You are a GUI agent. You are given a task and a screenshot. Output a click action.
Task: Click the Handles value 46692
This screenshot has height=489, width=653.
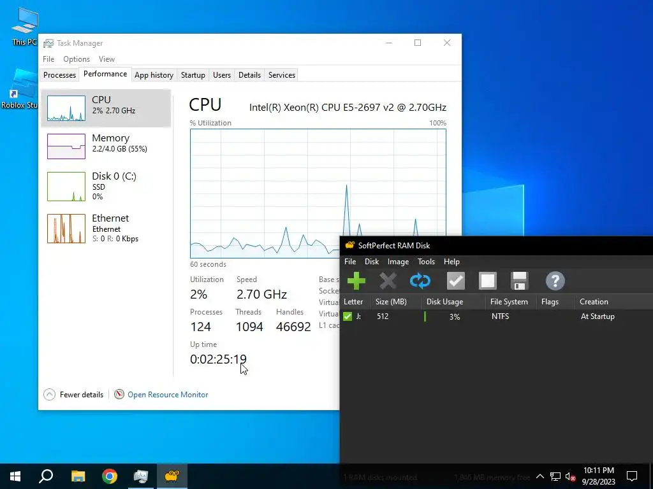coord(293,327)
